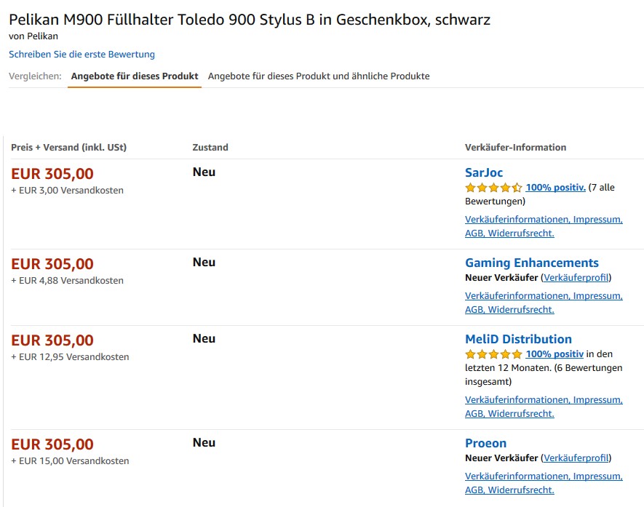Open Proeon's Verkäuferinformationen, Impressum, AGB link
The height and width of the screenshot is (507, 644).
pos(544,483)
